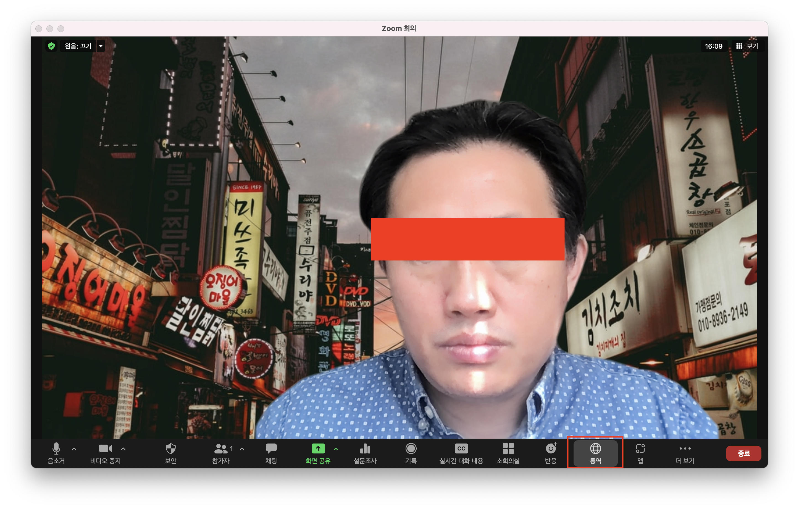Screen dimensions: 799x509
Task: Toggle original sound 원음: 끄기
Action: [78, 46]
